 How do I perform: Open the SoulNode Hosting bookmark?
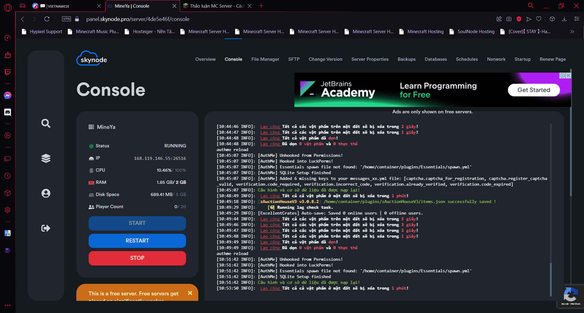click(x=472, y=32)
